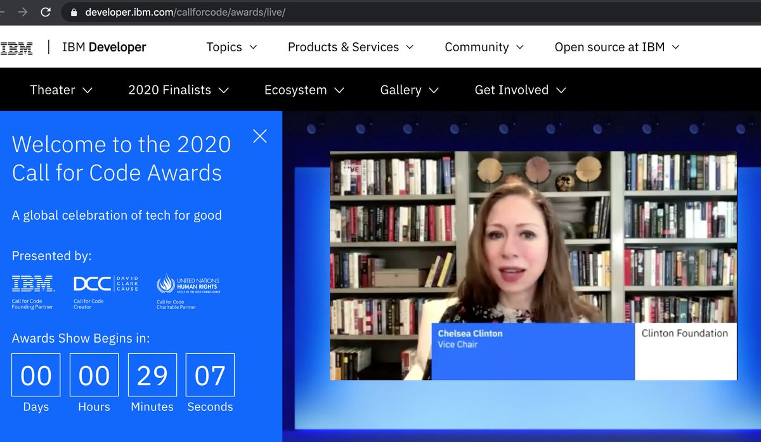The image size is (761, 442).
Task: Expand the Products & Services menu
Action: pos(350,47)
